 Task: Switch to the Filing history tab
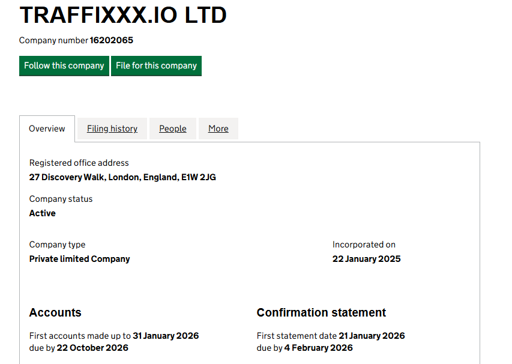(x=112, y=129)
